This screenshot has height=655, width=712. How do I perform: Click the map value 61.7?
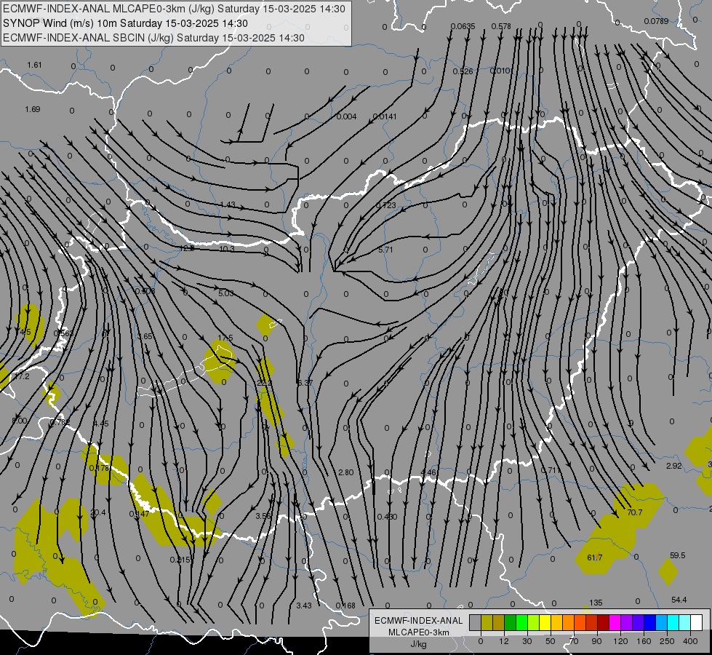(594, 557)
